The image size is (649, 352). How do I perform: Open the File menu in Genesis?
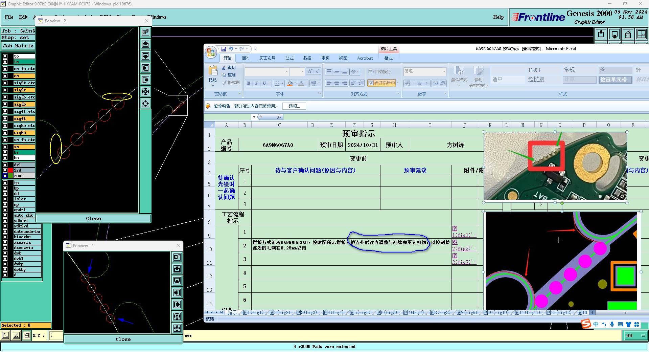9,17
